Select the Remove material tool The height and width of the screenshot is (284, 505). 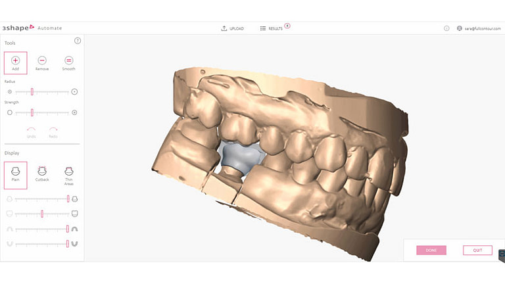[x=42, y=62]
